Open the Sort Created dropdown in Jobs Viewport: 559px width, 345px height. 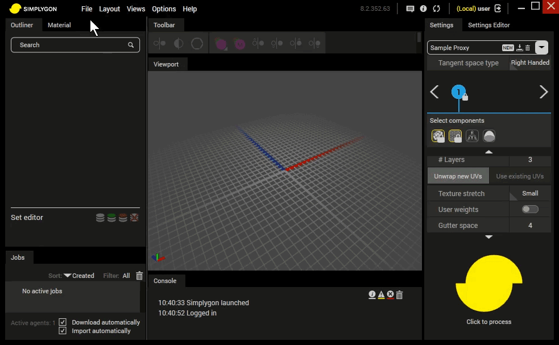coord(79,276)
